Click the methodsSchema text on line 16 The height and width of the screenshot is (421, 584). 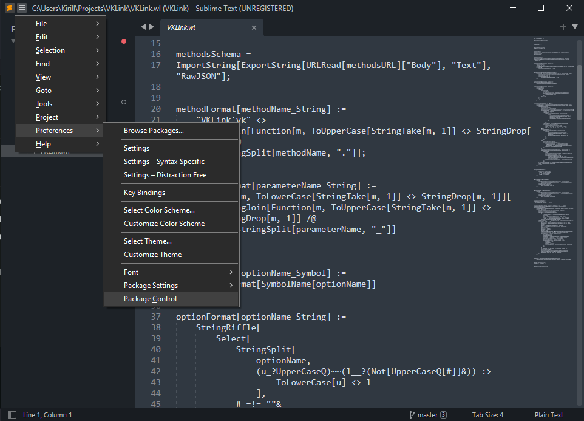pyautogui.click(x=208, y=55)
